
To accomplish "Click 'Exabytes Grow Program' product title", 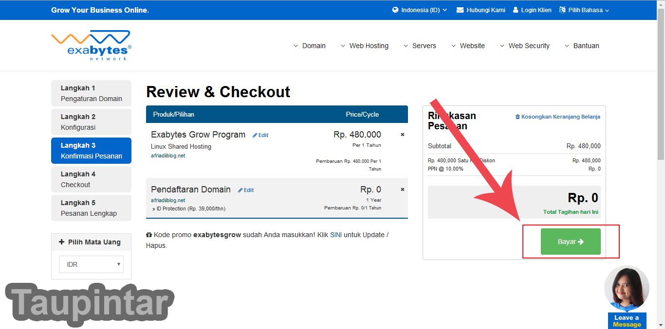I will tap(198, 135).
